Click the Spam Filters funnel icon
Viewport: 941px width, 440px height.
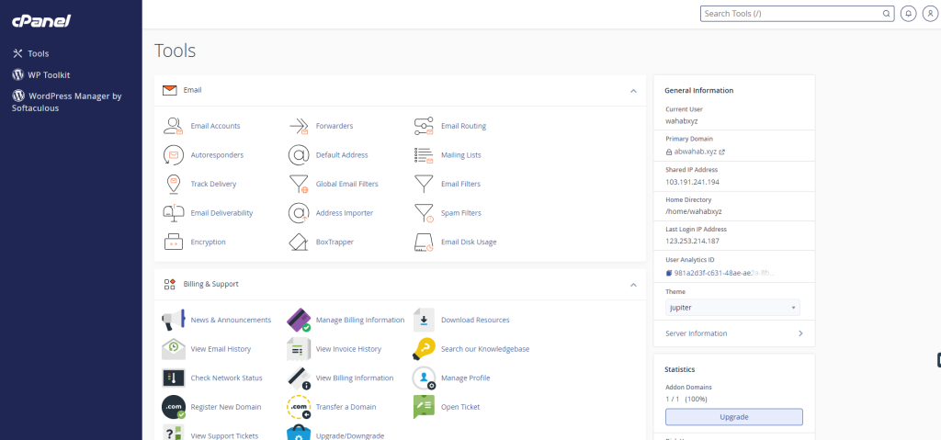tap(424, 213)
